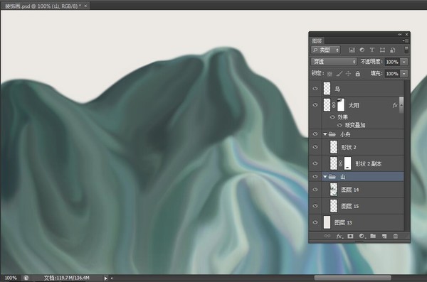This screenshot has width=427, height=282.
Task: Hide the 图层 13 layer
Action: pos(315,222)
